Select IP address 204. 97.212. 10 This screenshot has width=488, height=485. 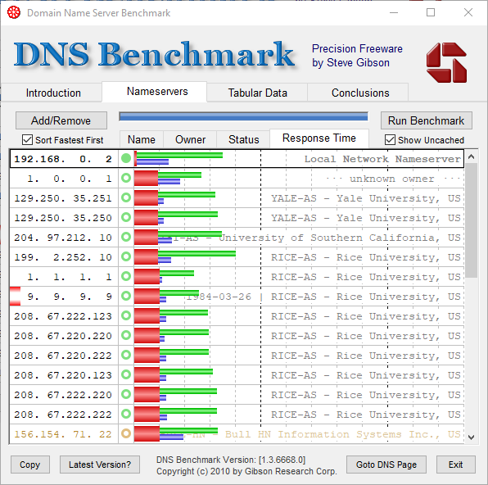pyautogui.click(x=63, y=238)
